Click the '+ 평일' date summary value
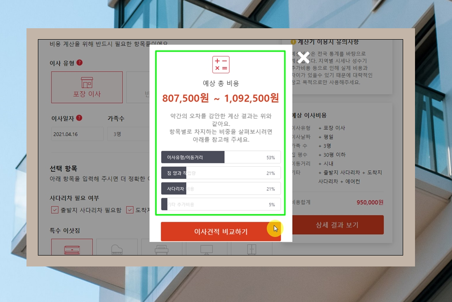The width and height of the screenshot is (452, 302). [x=326, y=137]
